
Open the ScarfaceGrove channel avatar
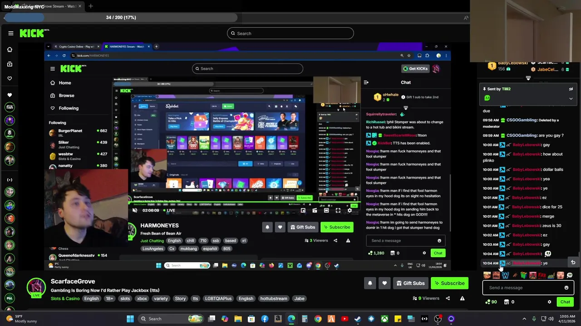click(x=36, y=288)
